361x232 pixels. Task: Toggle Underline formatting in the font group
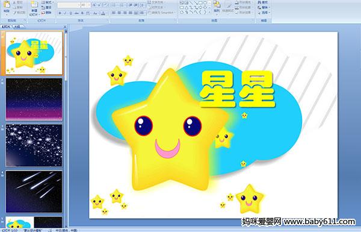tap(70, 13)
